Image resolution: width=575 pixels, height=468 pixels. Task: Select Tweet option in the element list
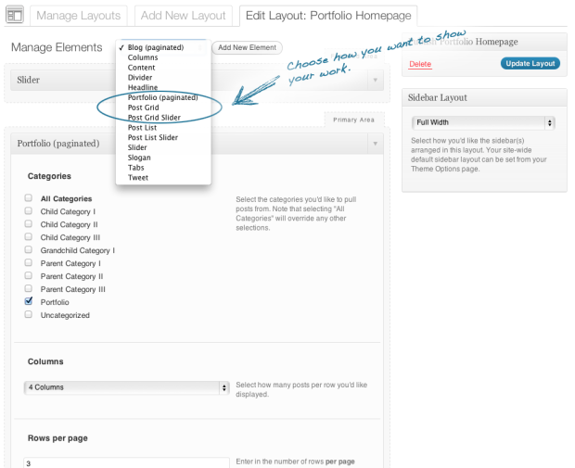tap(137, 178)
